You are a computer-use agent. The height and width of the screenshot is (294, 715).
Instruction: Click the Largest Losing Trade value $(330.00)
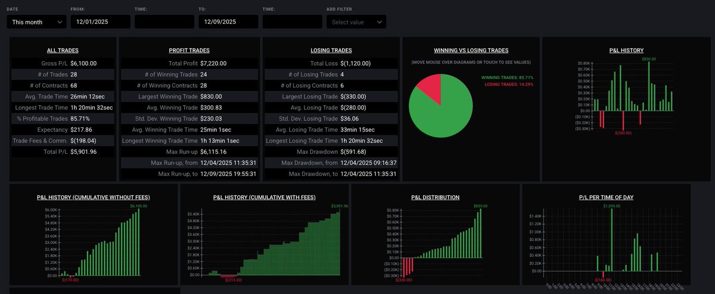click(353, 96)
